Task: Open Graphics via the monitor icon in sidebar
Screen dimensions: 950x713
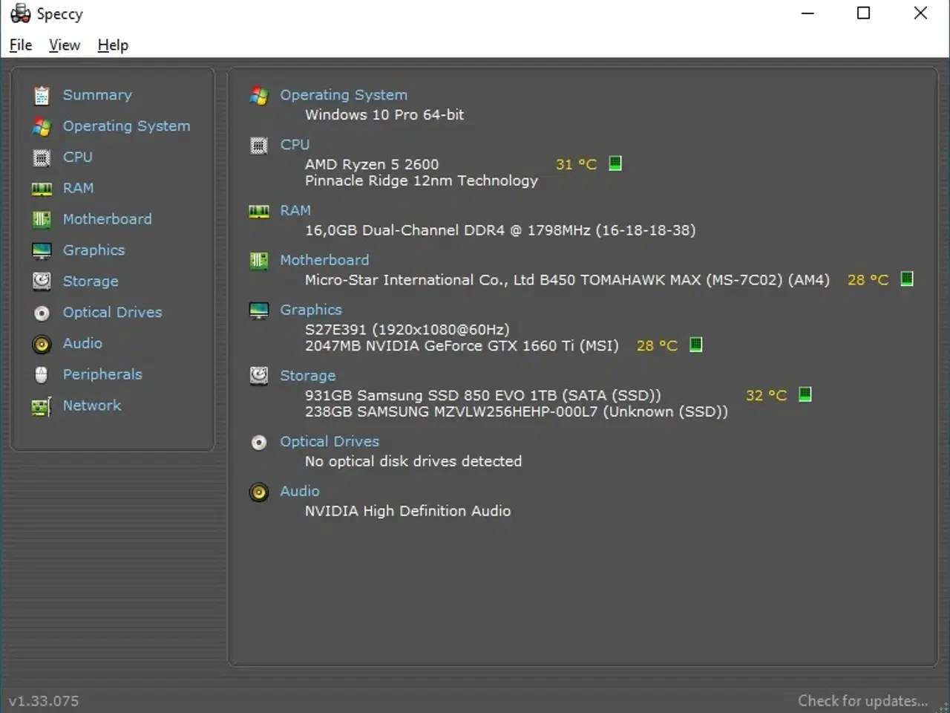Action: (x=42, y=251)
